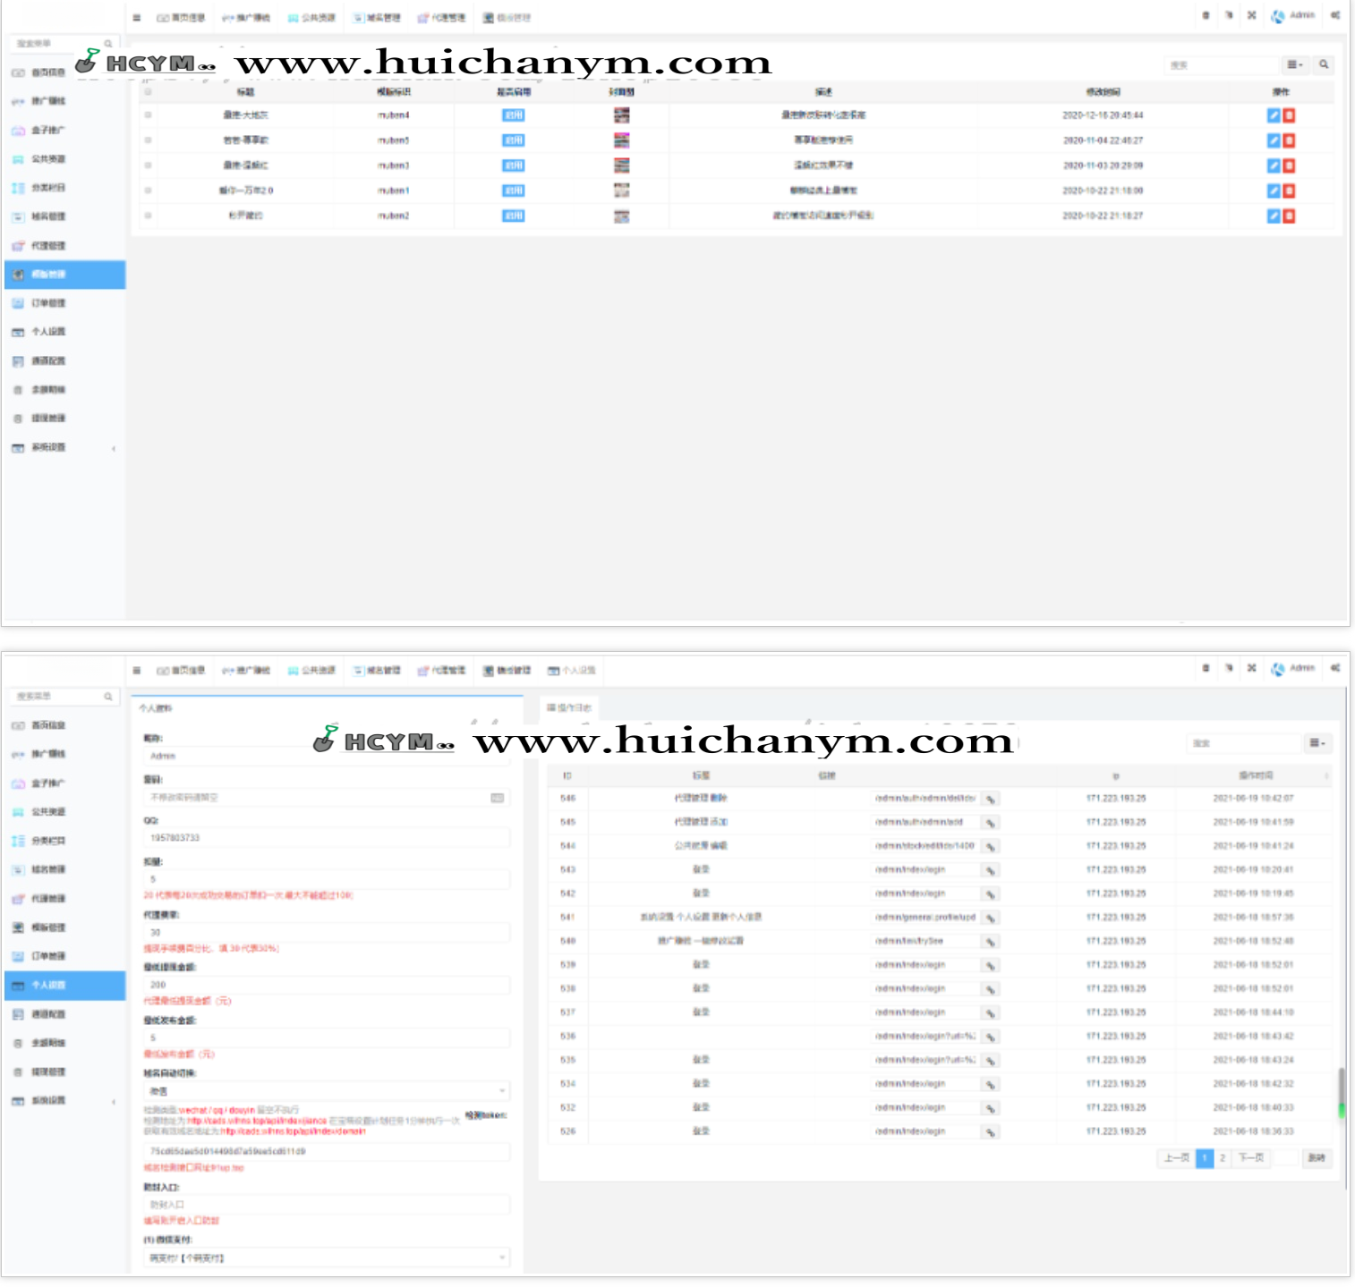1355x1287 pixels.
Task: Click the magnifier search button above template table
Action: (x=1324, y=64)
